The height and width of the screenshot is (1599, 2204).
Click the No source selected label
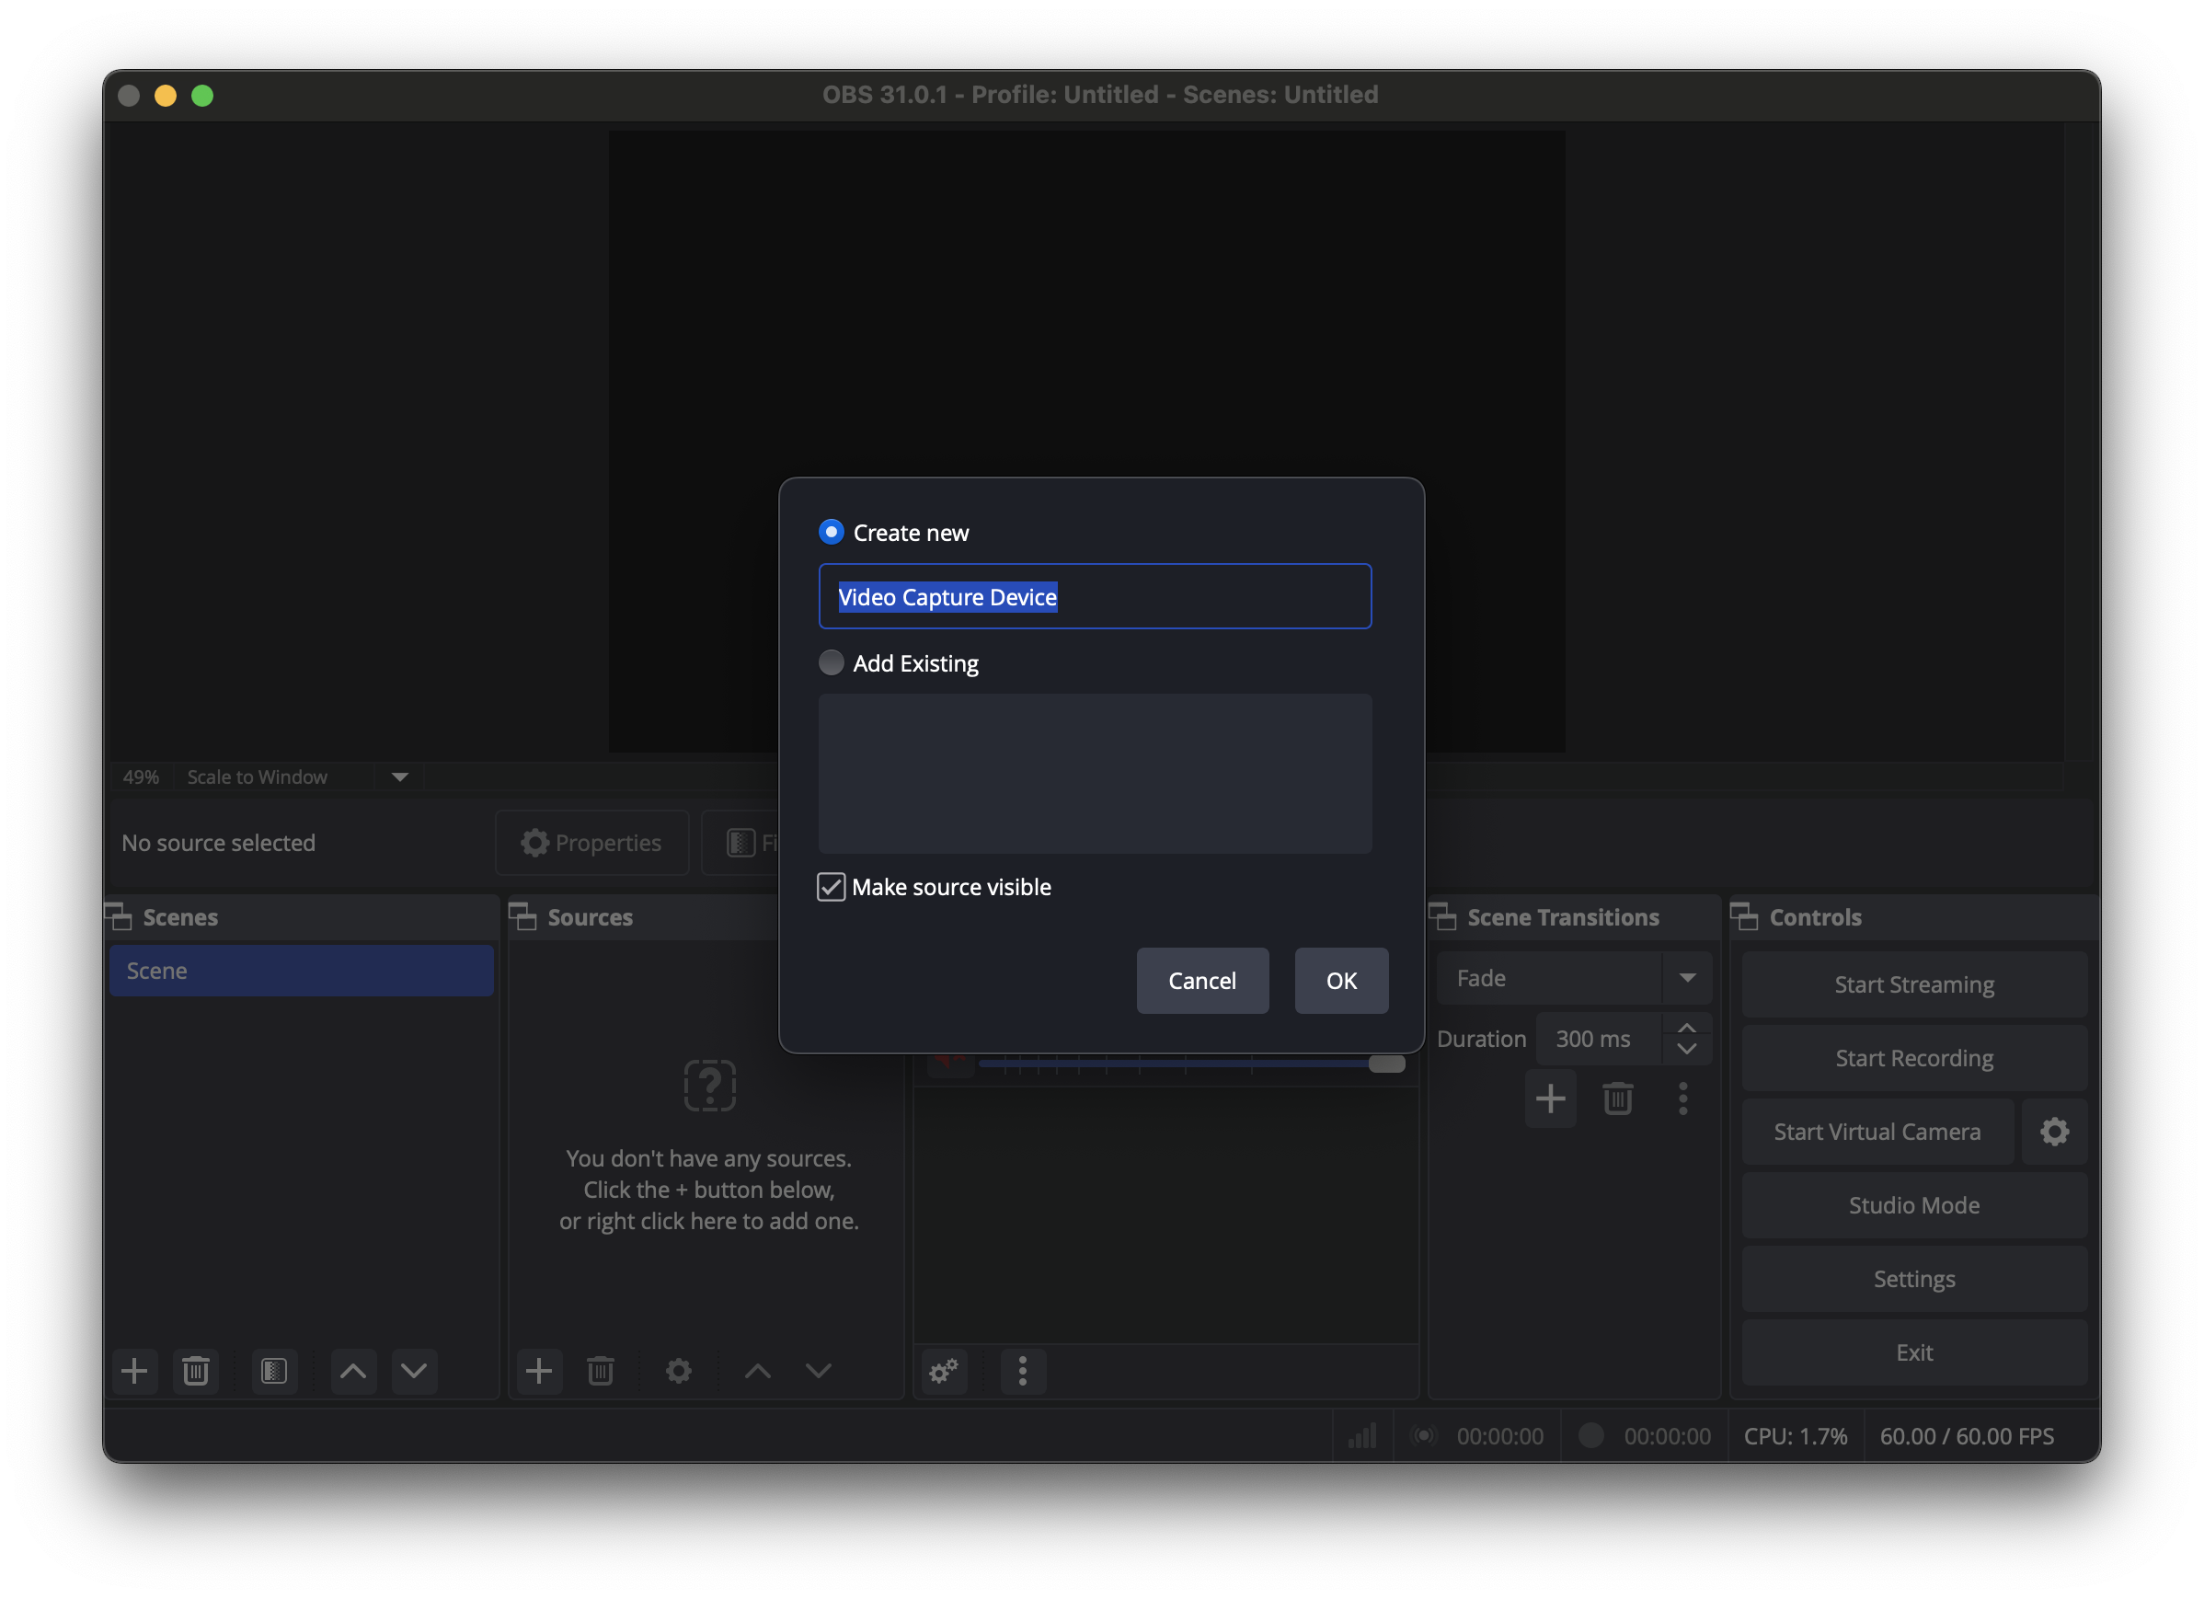point(219,843)
